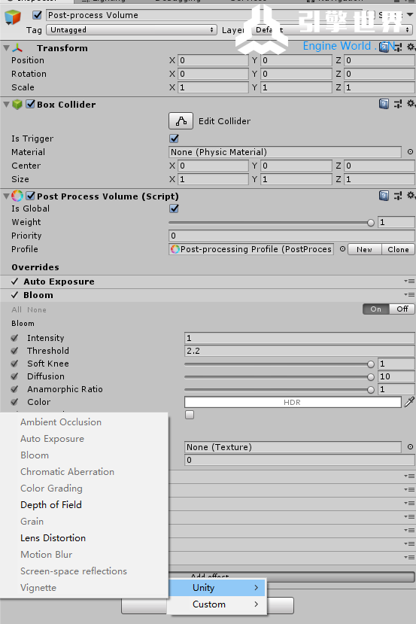Open Box Collider help reference icon
This screenshot has height=624, width=416.
[x=384, y=105]
